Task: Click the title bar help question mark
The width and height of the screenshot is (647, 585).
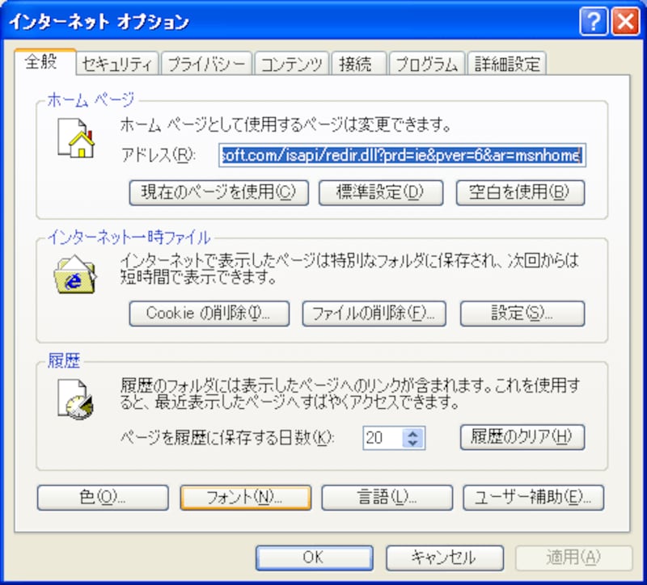Action: 594,21
